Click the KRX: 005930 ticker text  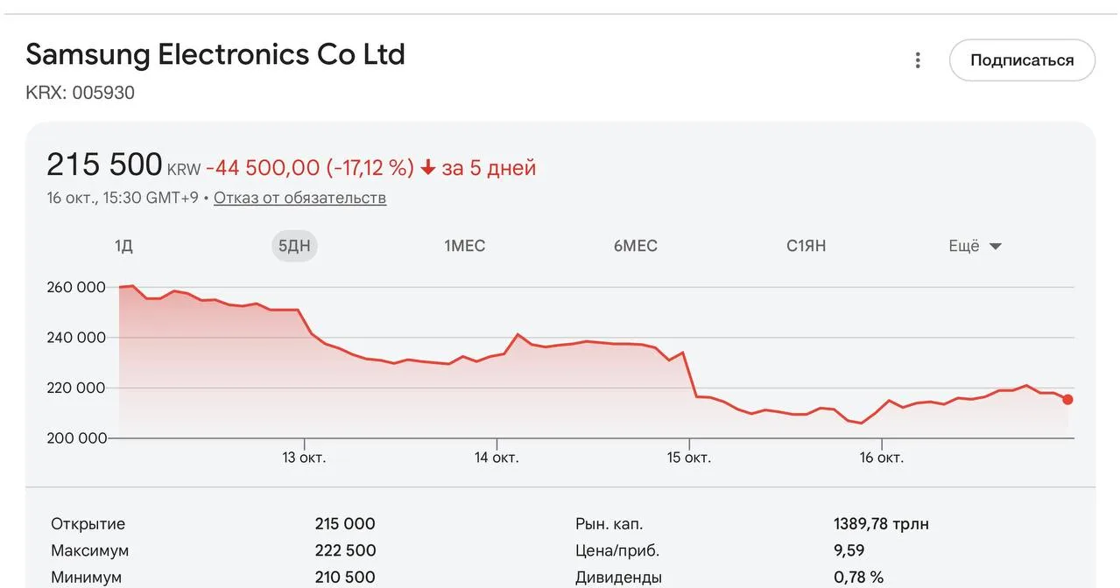click(x=81, y=93)
